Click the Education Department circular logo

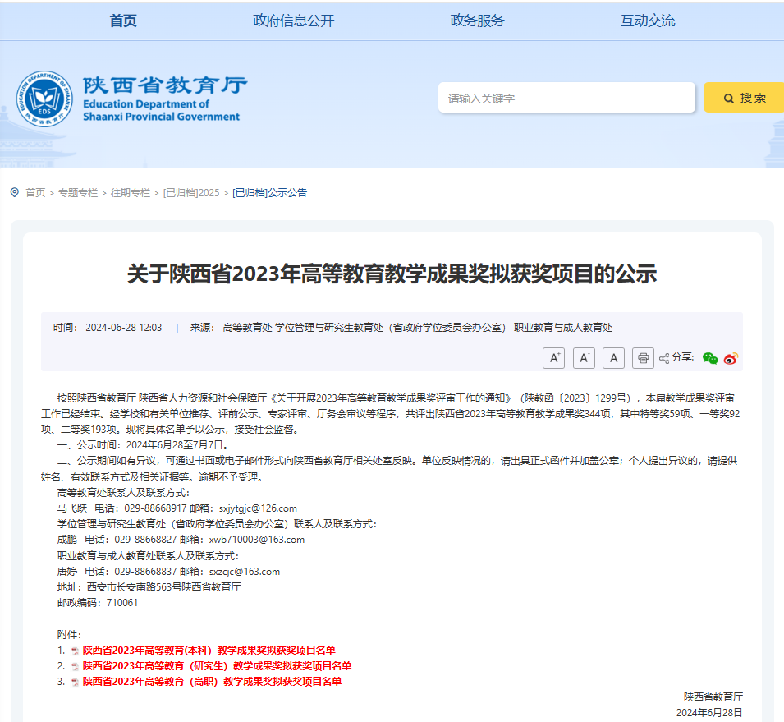pos(44,99)
